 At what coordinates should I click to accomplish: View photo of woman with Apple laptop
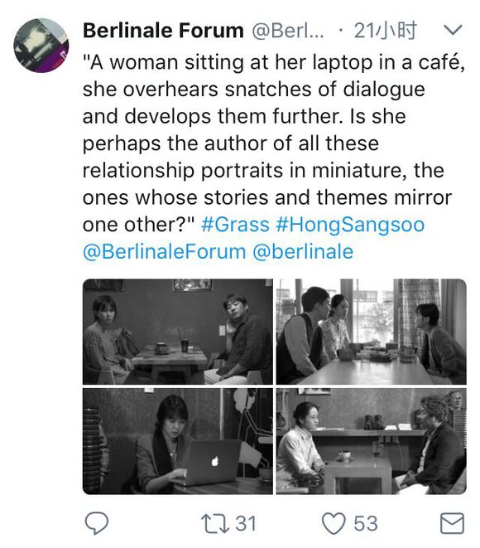point(178,441)
